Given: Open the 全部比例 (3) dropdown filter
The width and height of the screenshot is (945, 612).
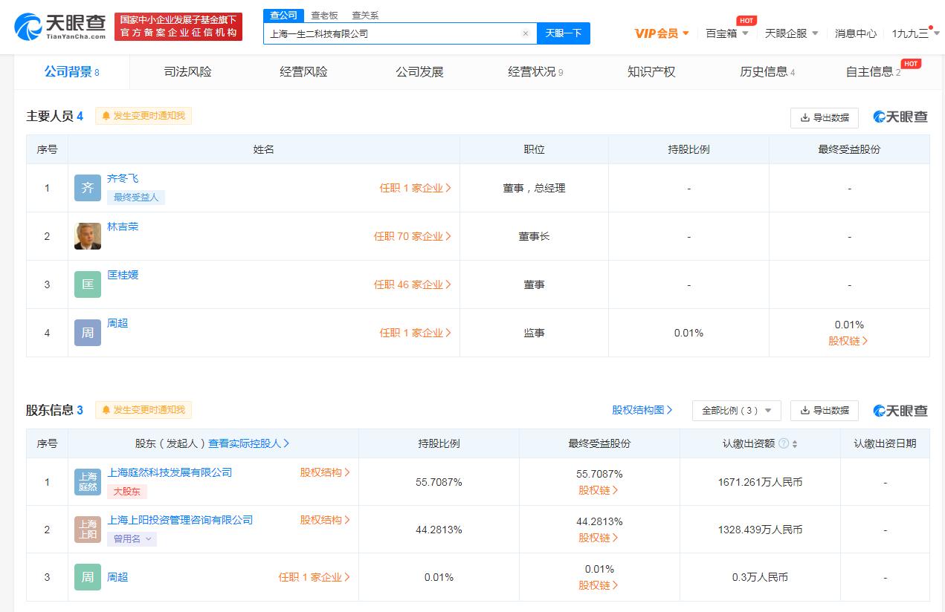Looking at the screenshot, I should [736, 411].
